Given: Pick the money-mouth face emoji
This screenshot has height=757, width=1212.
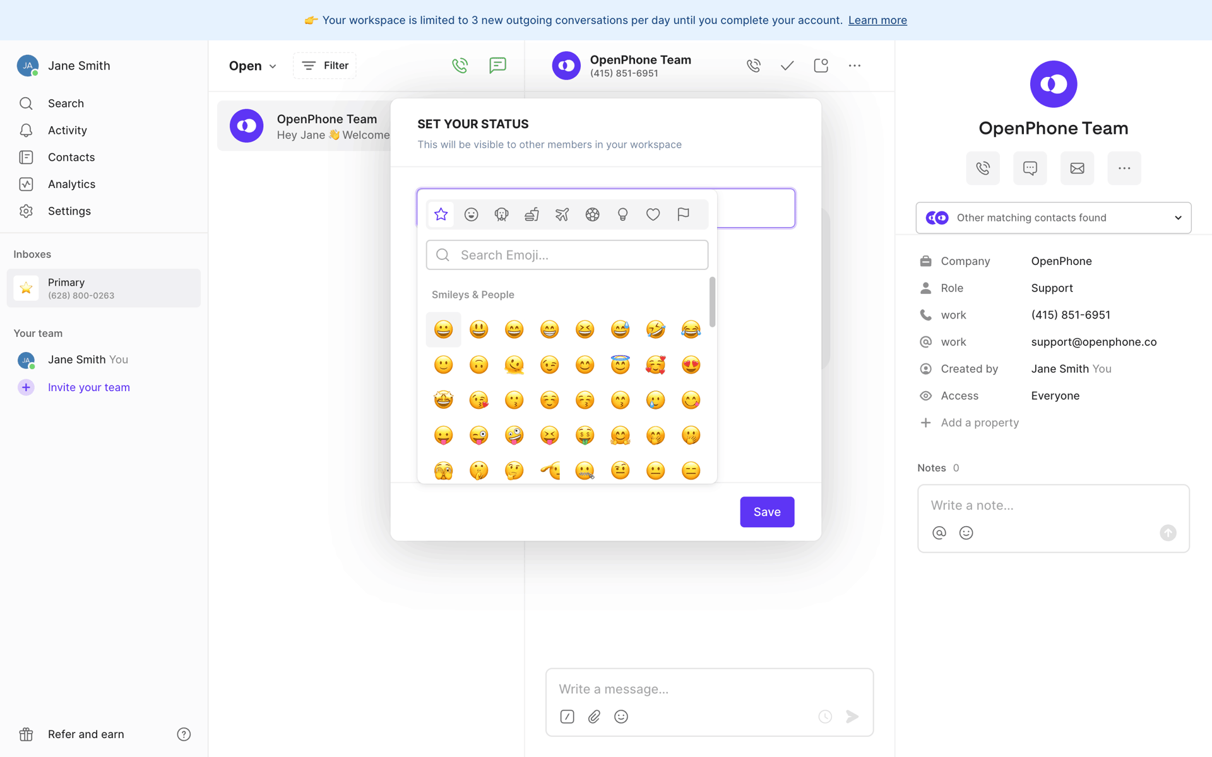Looking at the screenshot, I should 585,435.
